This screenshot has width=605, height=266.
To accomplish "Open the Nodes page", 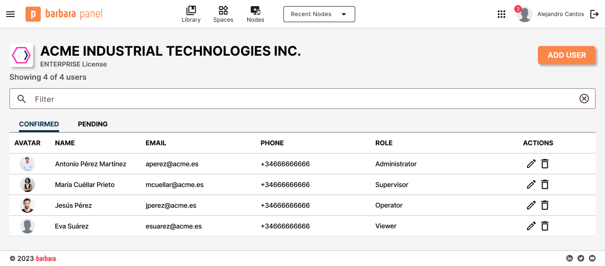I will [x=255, y=14].
